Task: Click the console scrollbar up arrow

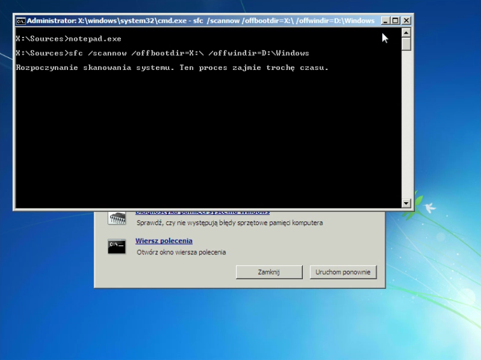Action: coord(406,32)
